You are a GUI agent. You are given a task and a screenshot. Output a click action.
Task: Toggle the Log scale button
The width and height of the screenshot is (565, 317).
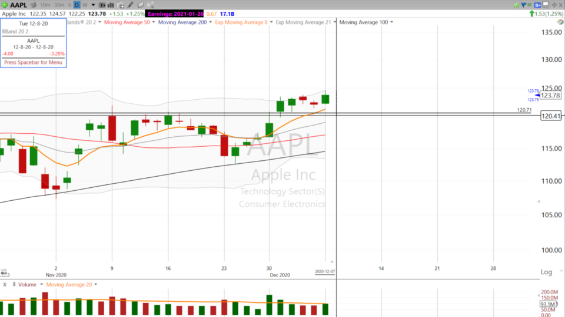[x=546, y=272]
